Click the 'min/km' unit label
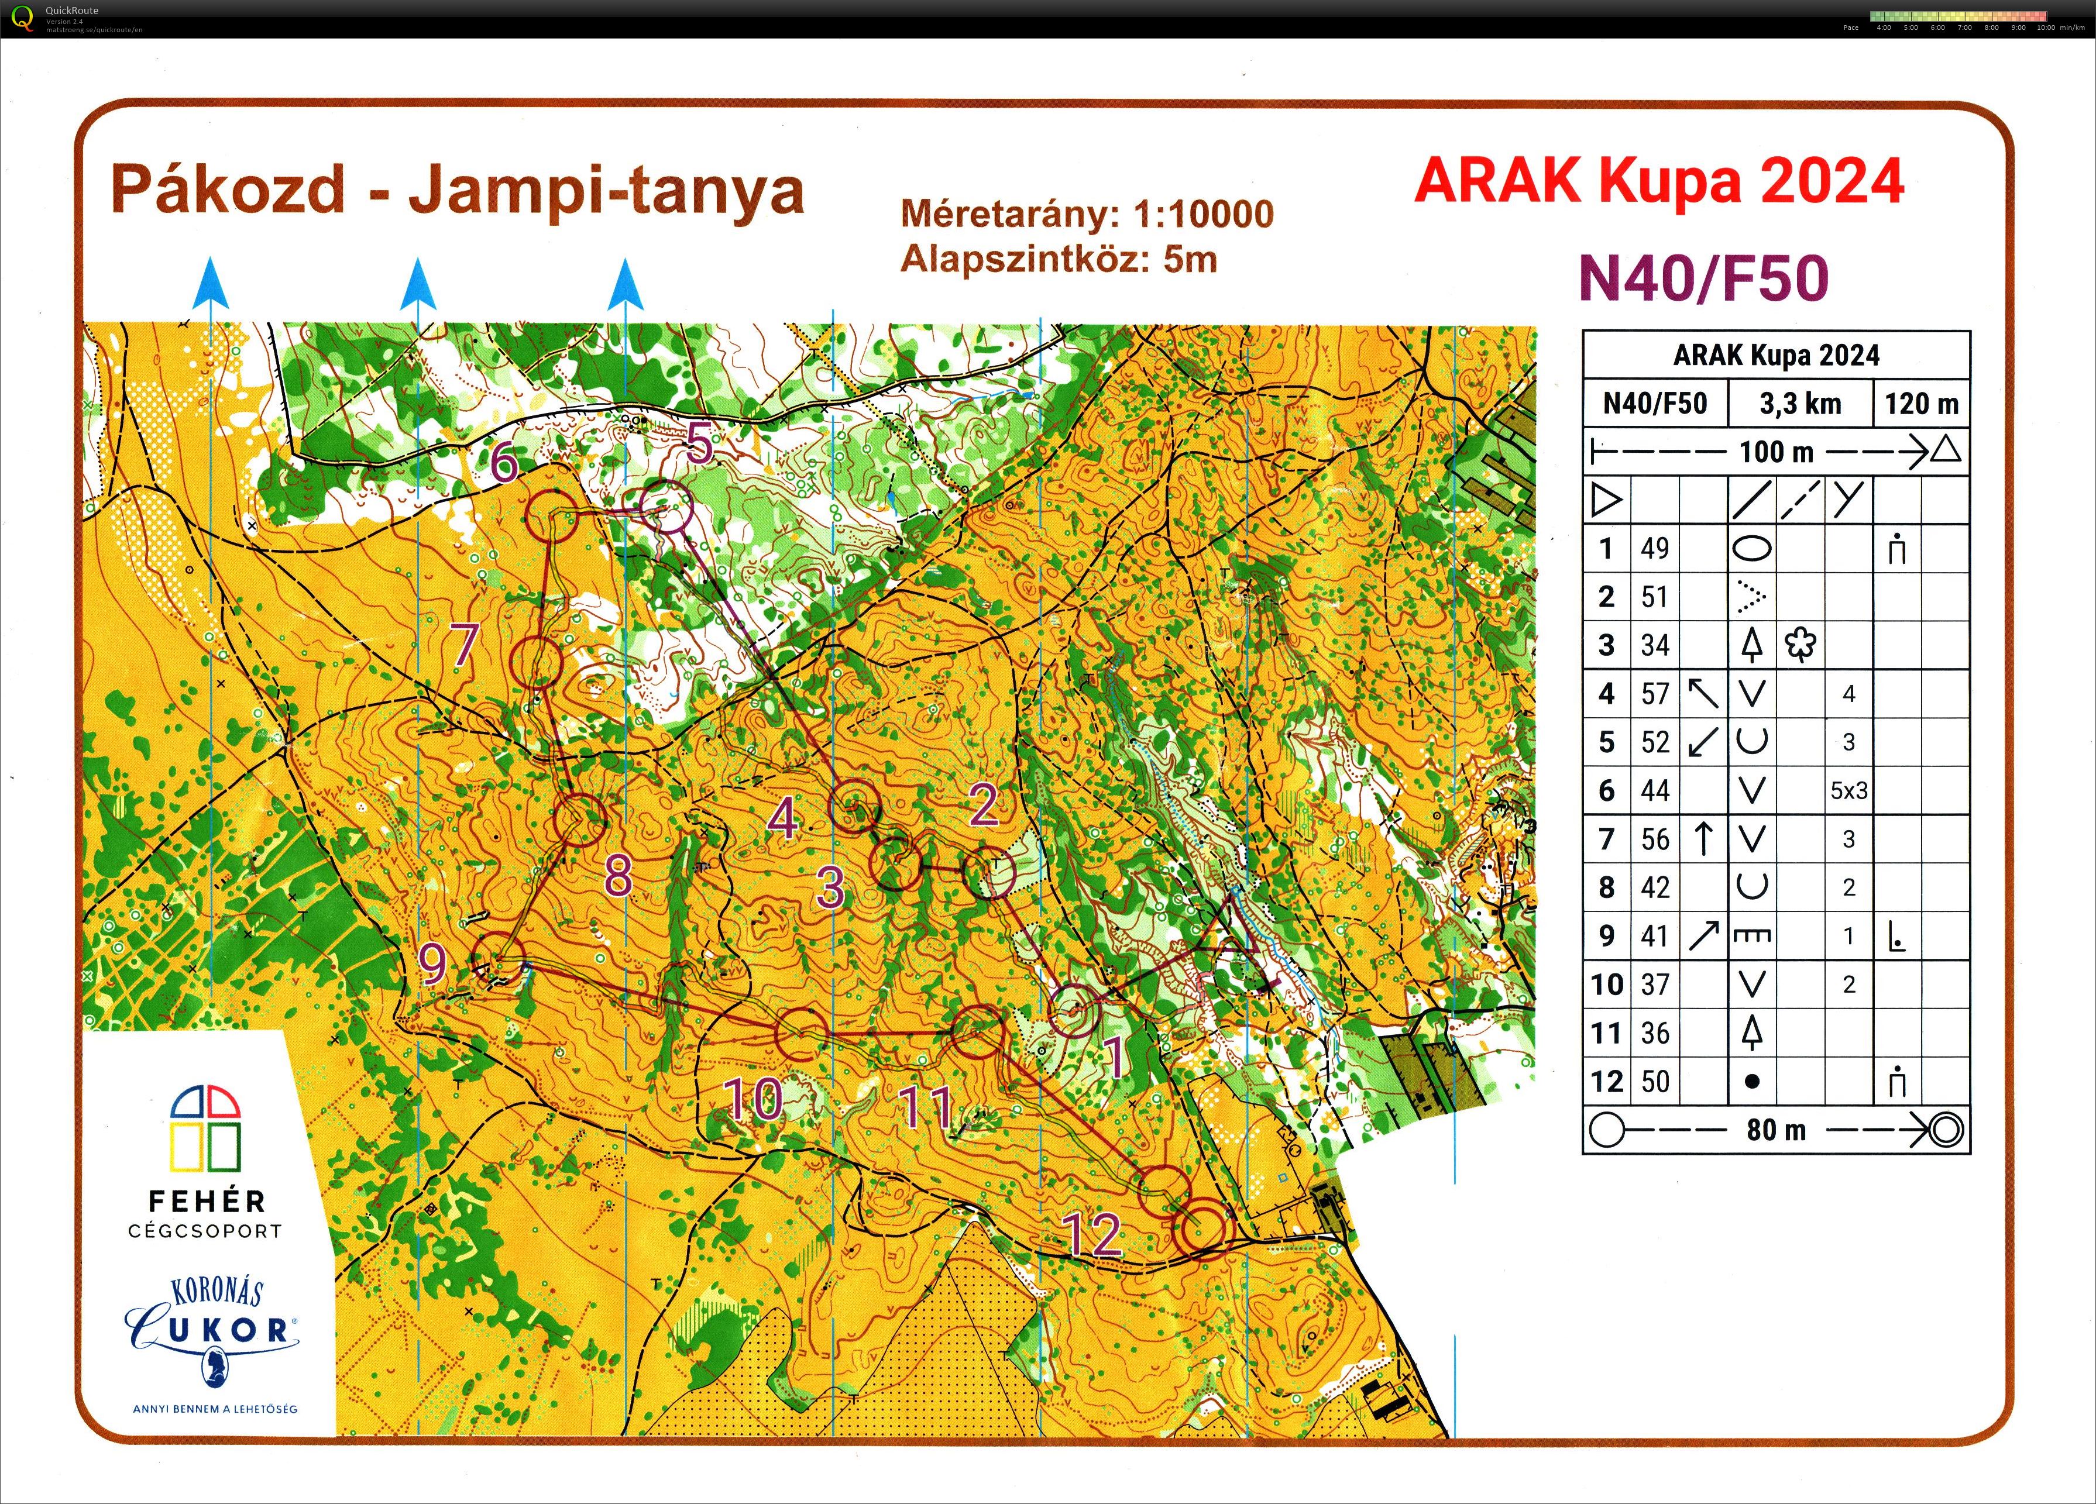 pyautogui.click(x=2072, y=27)
